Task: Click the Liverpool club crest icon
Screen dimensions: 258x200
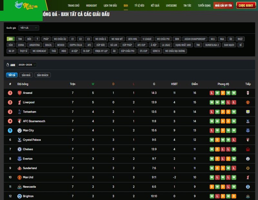Action: [19, 102]
